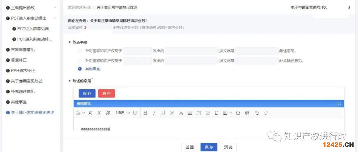Apply superscript formatting
Image resolution: width=358 pixels, height=152 pixels.
click(172, 113)
